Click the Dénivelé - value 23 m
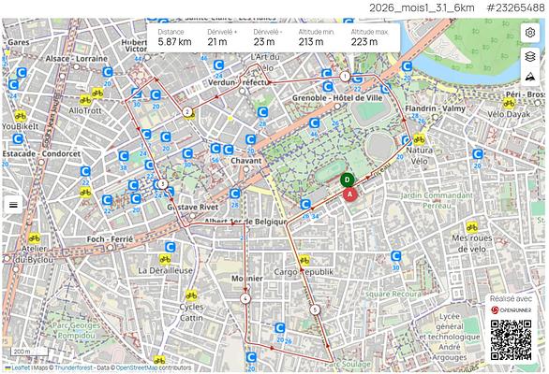Image resolution: width=549 pixels, height=374 pixels. pos(264,42)
